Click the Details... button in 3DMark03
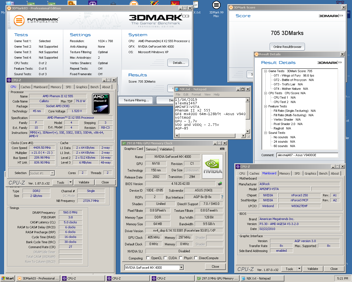This screenshot has width=352, height=282. 178,63
